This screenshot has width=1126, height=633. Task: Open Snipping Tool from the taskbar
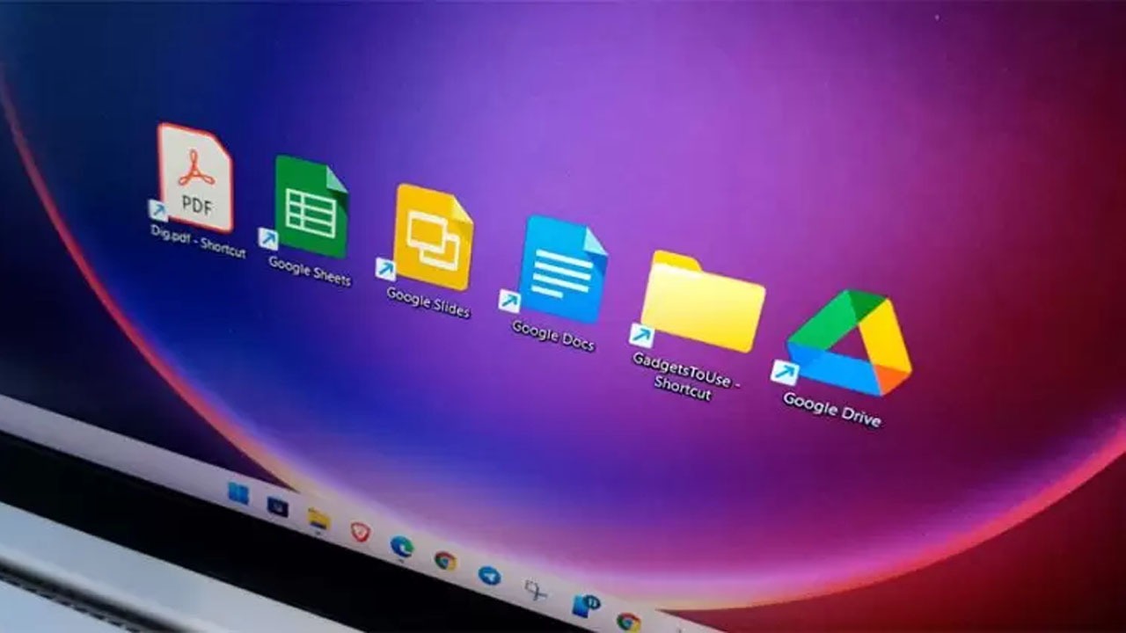[535, 590]
